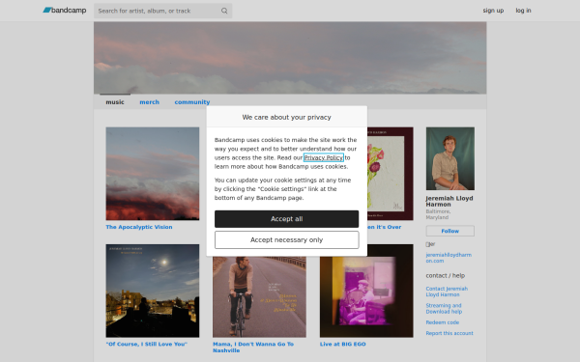Open Mama, I Don't Wanna Go To Nashville cover

(259, 297)
